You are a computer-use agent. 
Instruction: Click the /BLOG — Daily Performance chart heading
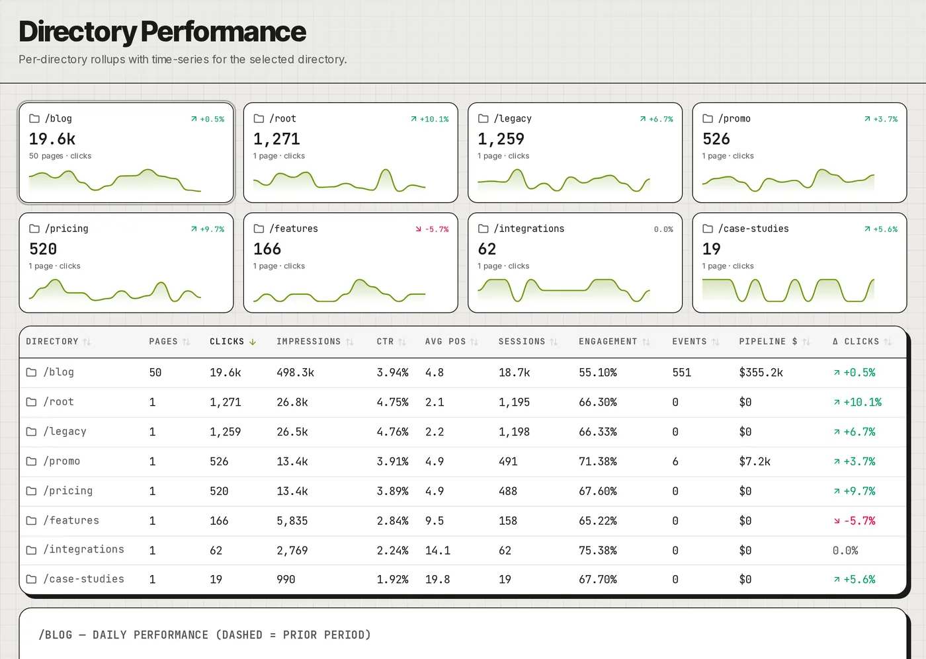(x=205, y=635)
